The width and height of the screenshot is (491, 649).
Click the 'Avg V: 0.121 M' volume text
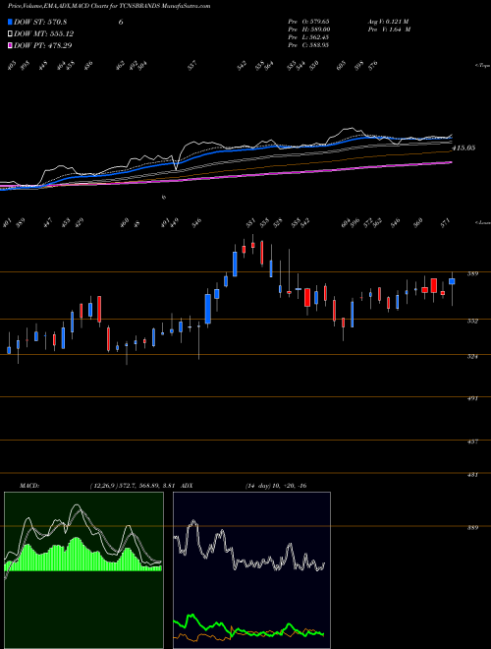pyautogui.click(x=389, y=22)
